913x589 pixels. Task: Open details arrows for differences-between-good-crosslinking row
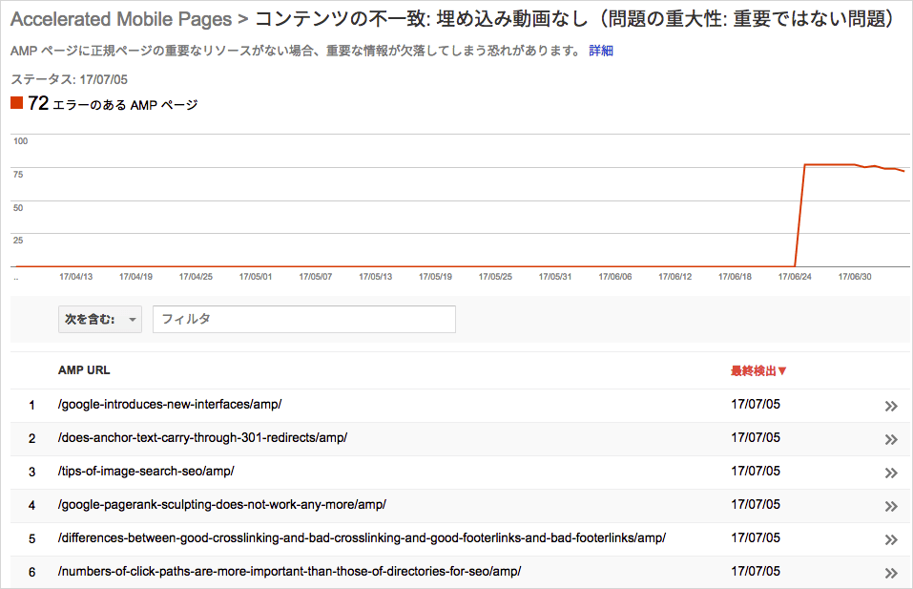coord(891,540)
